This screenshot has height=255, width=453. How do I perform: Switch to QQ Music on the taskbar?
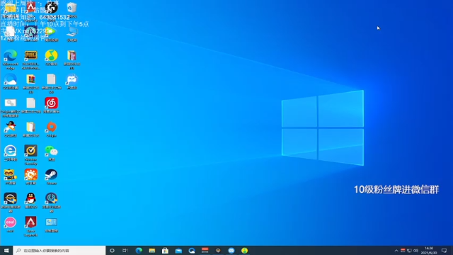coord(245,250)
